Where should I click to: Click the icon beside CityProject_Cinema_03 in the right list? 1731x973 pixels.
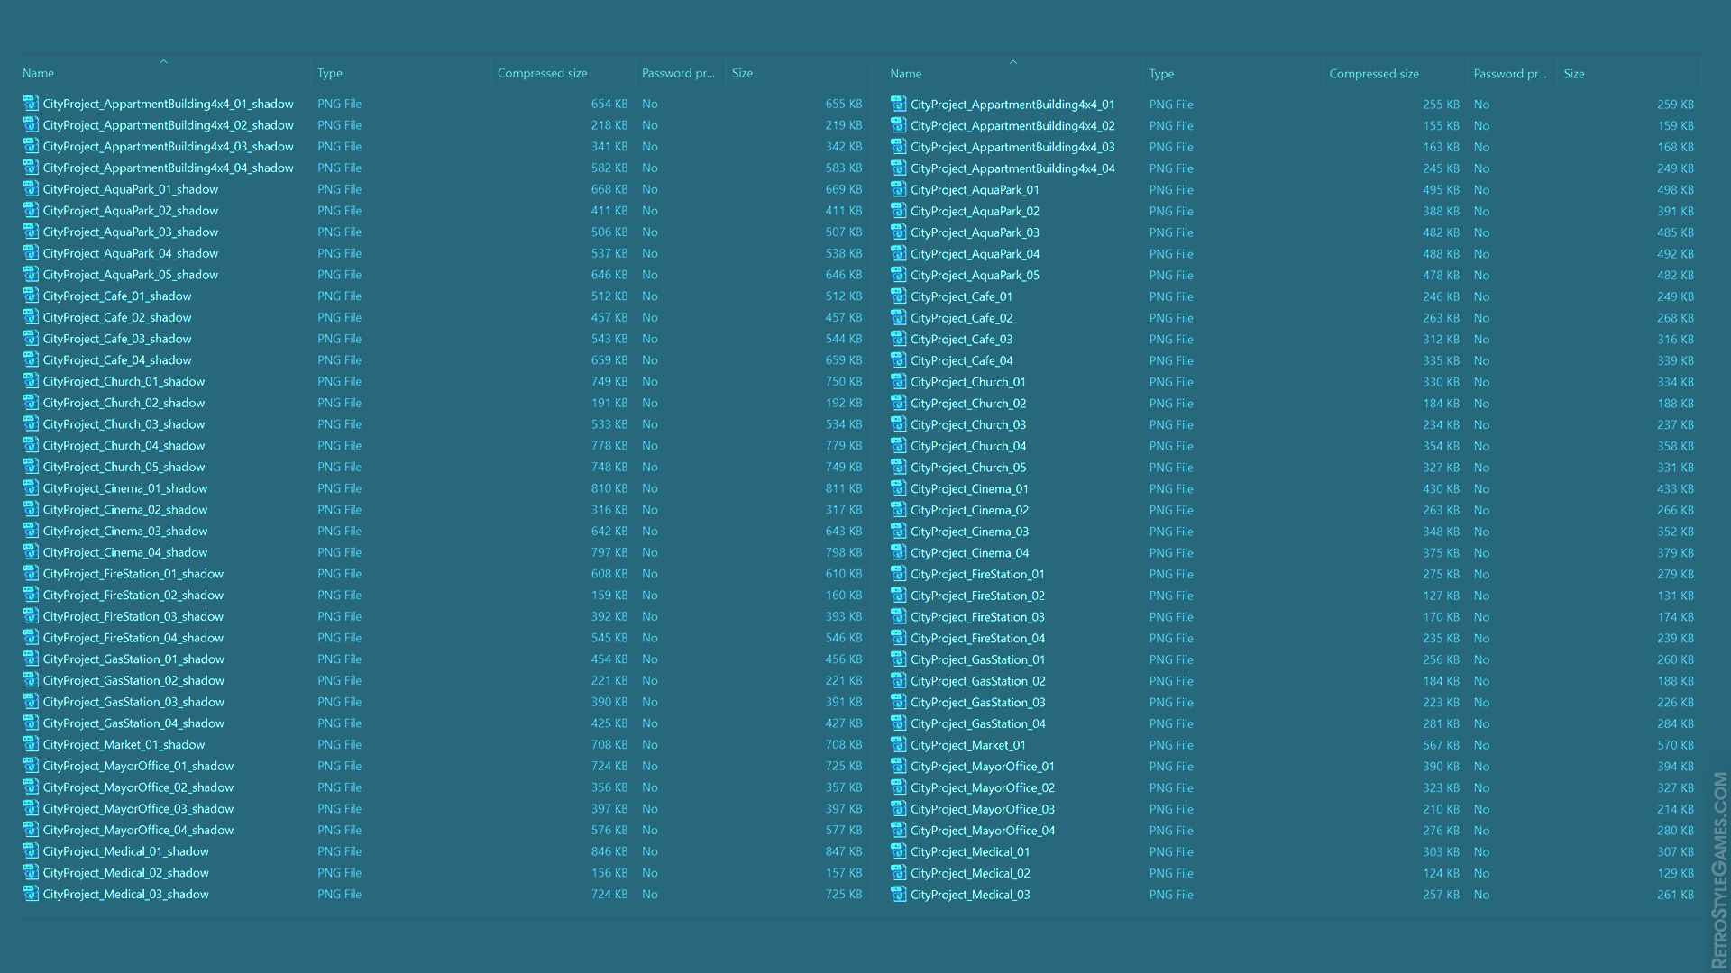tap(898, 532)
